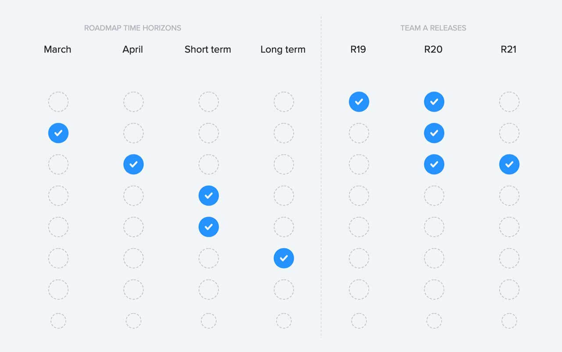The width and height of the screenshot is (562, 352).
Task: Check the first-row empty circle under Short term
Action: point(209,102)
